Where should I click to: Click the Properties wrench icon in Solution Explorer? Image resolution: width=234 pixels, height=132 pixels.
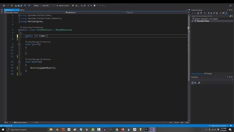click(223, 13)
